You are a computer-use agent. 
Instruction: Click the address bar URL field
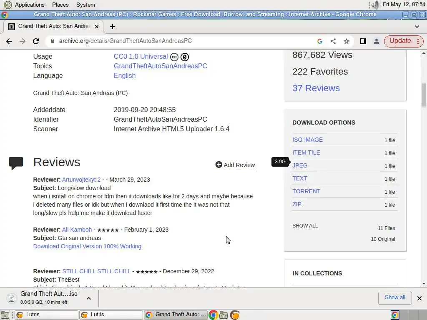click(x=180, y=41)
